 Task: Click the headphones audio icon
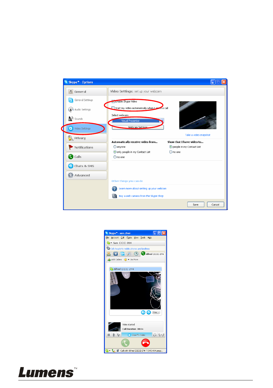tap(155, 335)
